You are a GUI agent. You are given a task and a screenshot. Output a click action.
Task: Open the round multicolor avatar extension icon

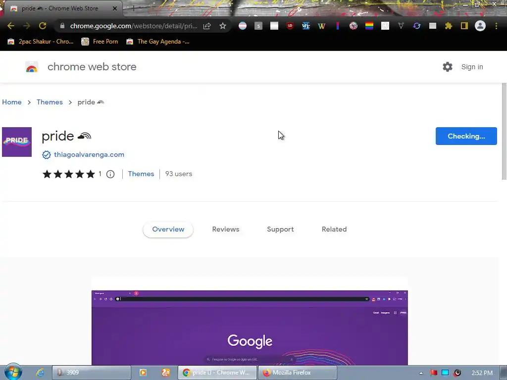[x=354, y=26]
